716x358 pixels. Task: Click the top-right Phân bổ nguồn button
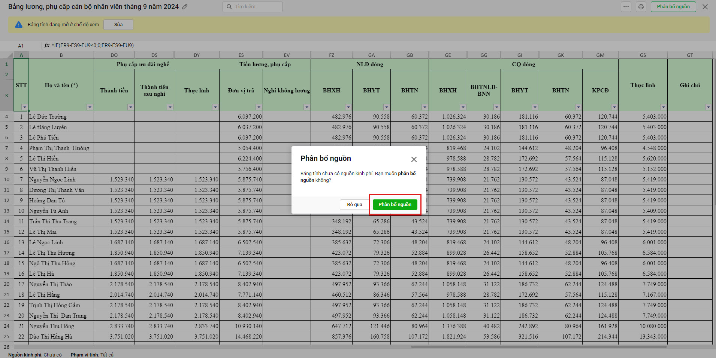point(673,7)
